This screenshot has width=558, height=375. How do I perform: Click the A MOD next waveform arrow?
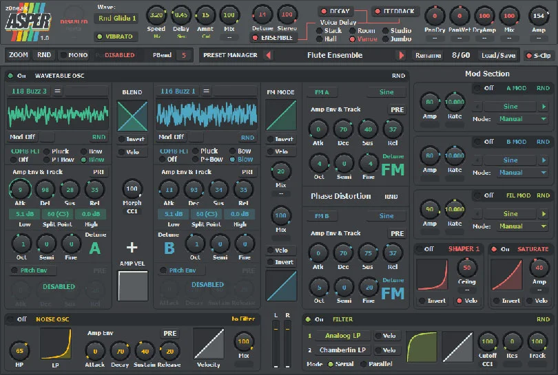[x=544, y=107]
